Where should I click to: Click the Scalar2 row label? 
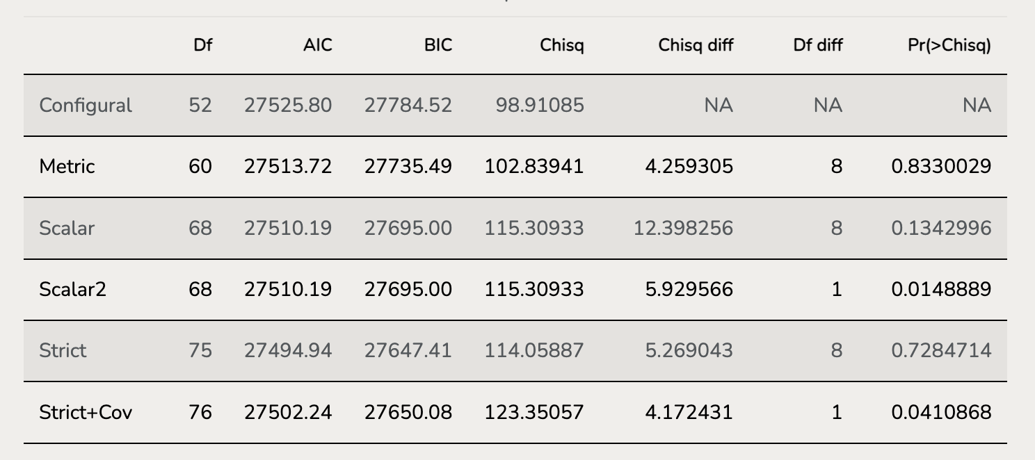tap(72, 289)
